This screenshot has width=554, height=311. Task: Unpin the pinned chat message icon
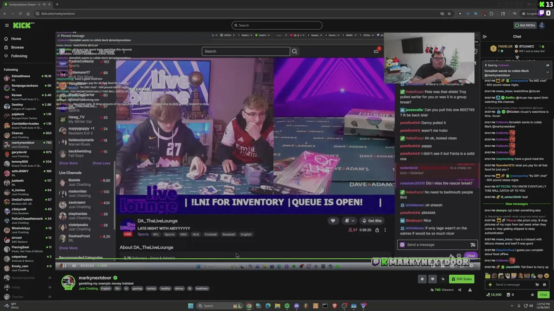tap(548, 65)
